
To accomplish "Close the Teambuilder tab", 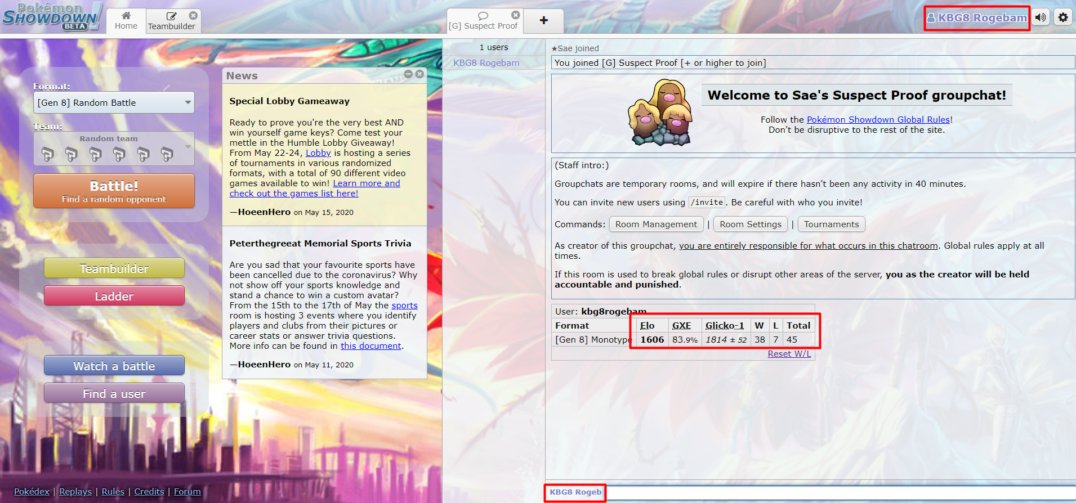I will pos(193,15).
